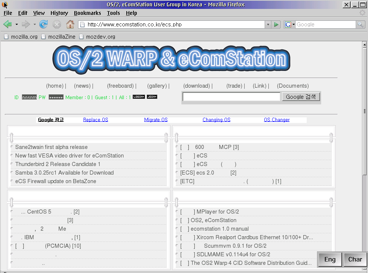
Task: Open the Replace OS ad link
Action: point(96,120)
